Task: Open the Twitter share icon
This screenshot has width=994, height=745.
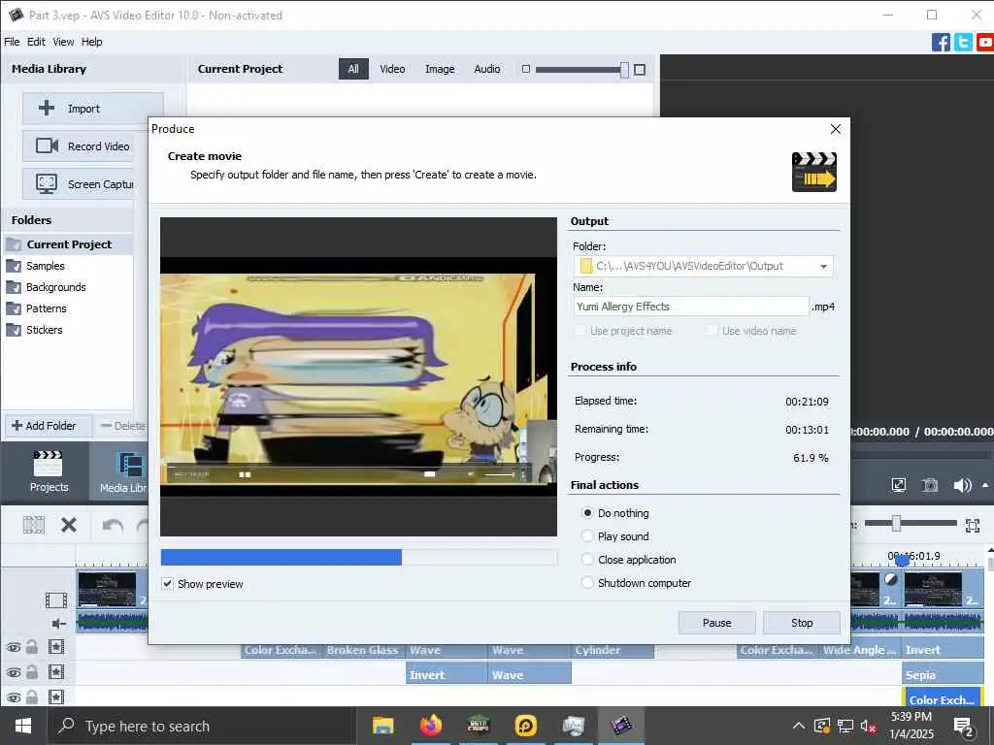Action: 963,43
